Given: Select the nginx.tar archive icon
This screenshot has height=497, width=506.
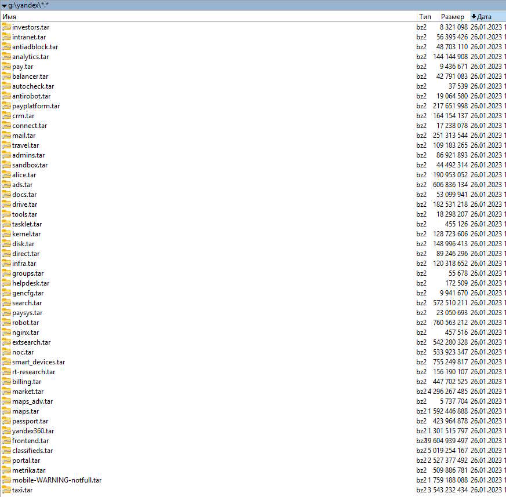Looking at the screenshot, I should coord(6,332).
